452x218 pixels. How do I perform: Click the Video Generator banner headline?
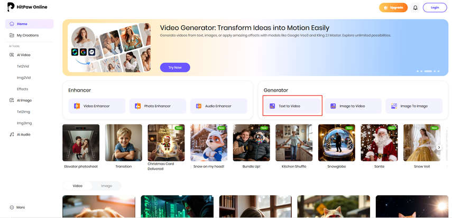[244, 28]
